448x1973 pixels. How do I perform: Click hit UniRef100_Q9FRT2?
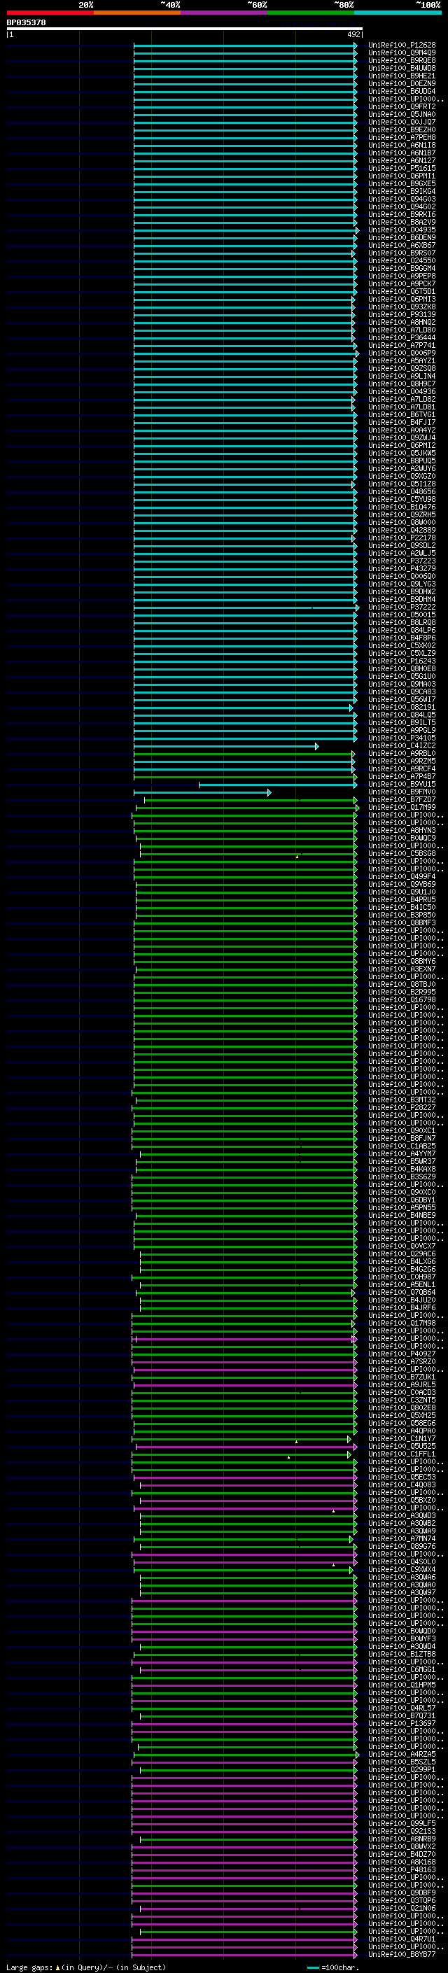tap(402, 106)
